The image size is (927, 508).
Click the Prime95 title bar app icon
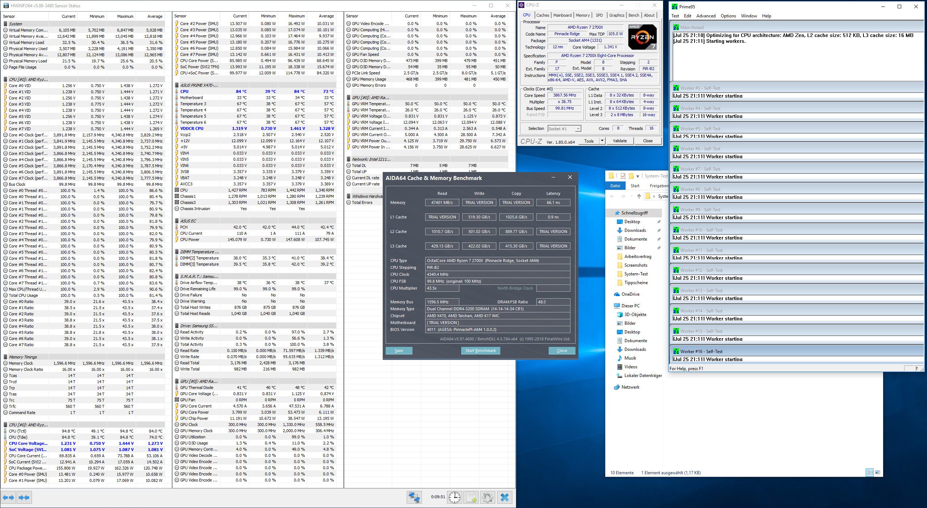(x=675, y=7)
